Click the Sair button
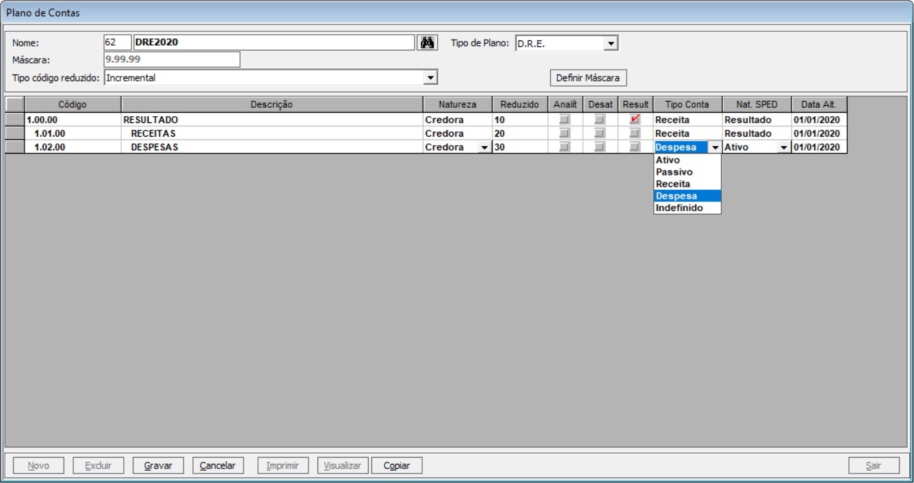The height and width of the screenshot is (483, 914). [x=874, y=466]
